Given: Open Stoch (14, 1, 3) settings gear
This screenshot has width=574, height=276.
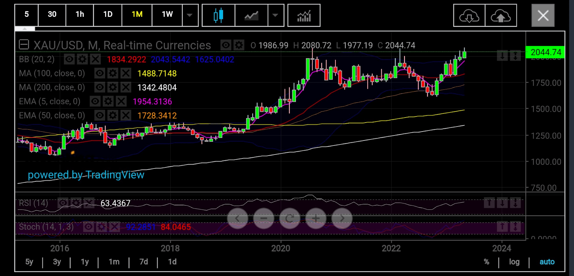Looking at the screenshot, I should [101, 227].
